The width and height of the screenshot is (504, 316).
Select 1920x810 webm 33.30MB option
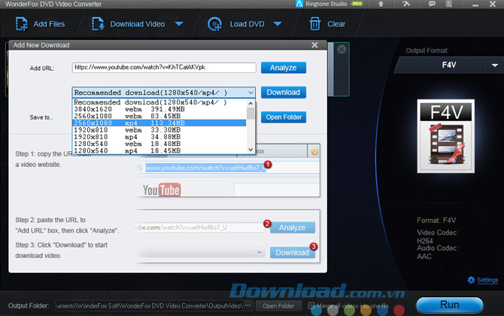click(159, 130)
